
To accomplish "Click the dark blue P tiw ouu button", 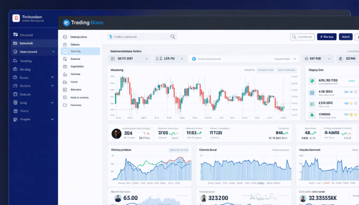I will [327, 37].
